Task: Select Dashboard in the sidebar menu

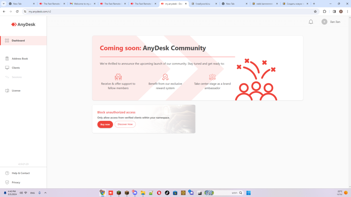Action: [x=23, y=40]
